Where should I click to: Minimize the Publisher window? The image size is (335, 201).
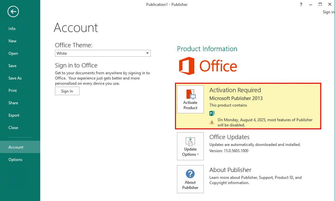[310, 5]
